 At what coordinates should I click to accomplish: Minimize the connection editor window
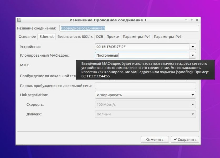coord(187,20)
